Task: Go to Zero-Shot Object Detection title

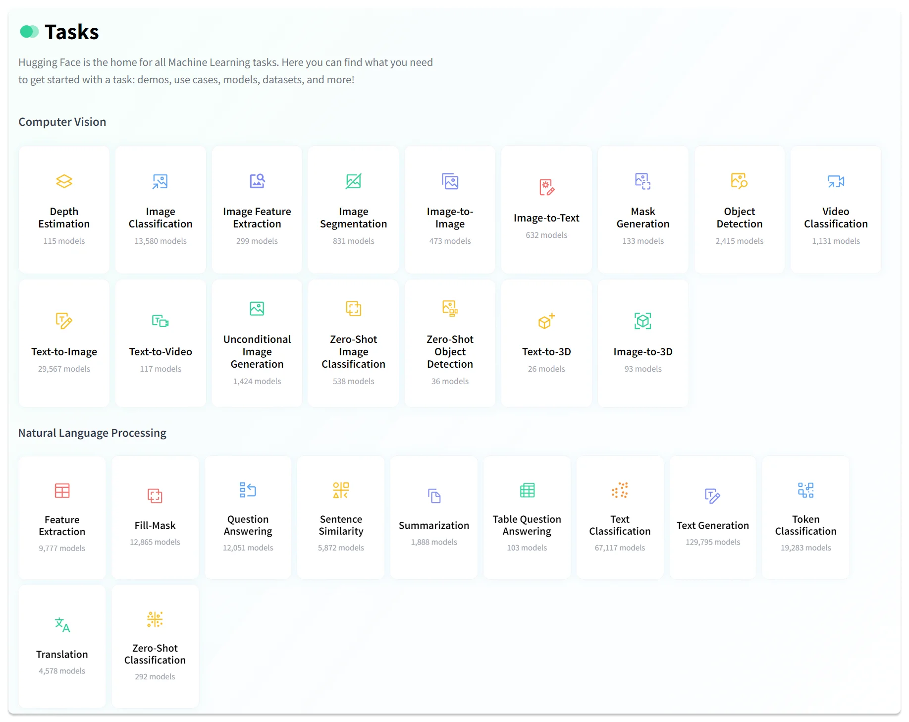Action: click(x=450, y=352)
